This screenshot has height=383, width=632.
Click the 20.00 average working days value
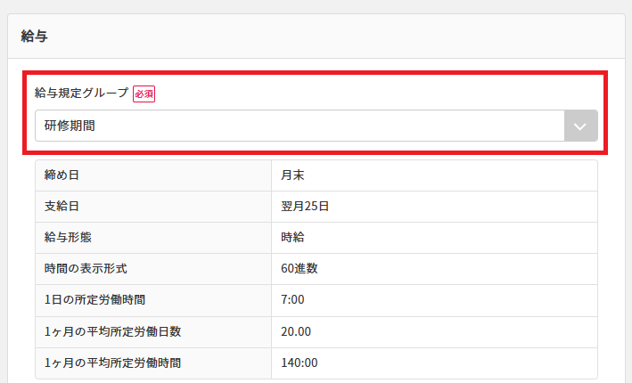[296, 331]
